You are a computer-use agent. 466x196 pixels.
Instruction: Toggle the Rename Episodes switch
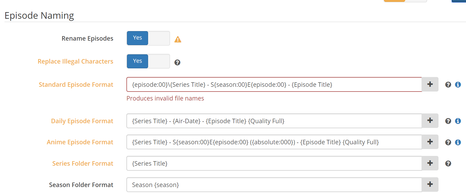148,38
